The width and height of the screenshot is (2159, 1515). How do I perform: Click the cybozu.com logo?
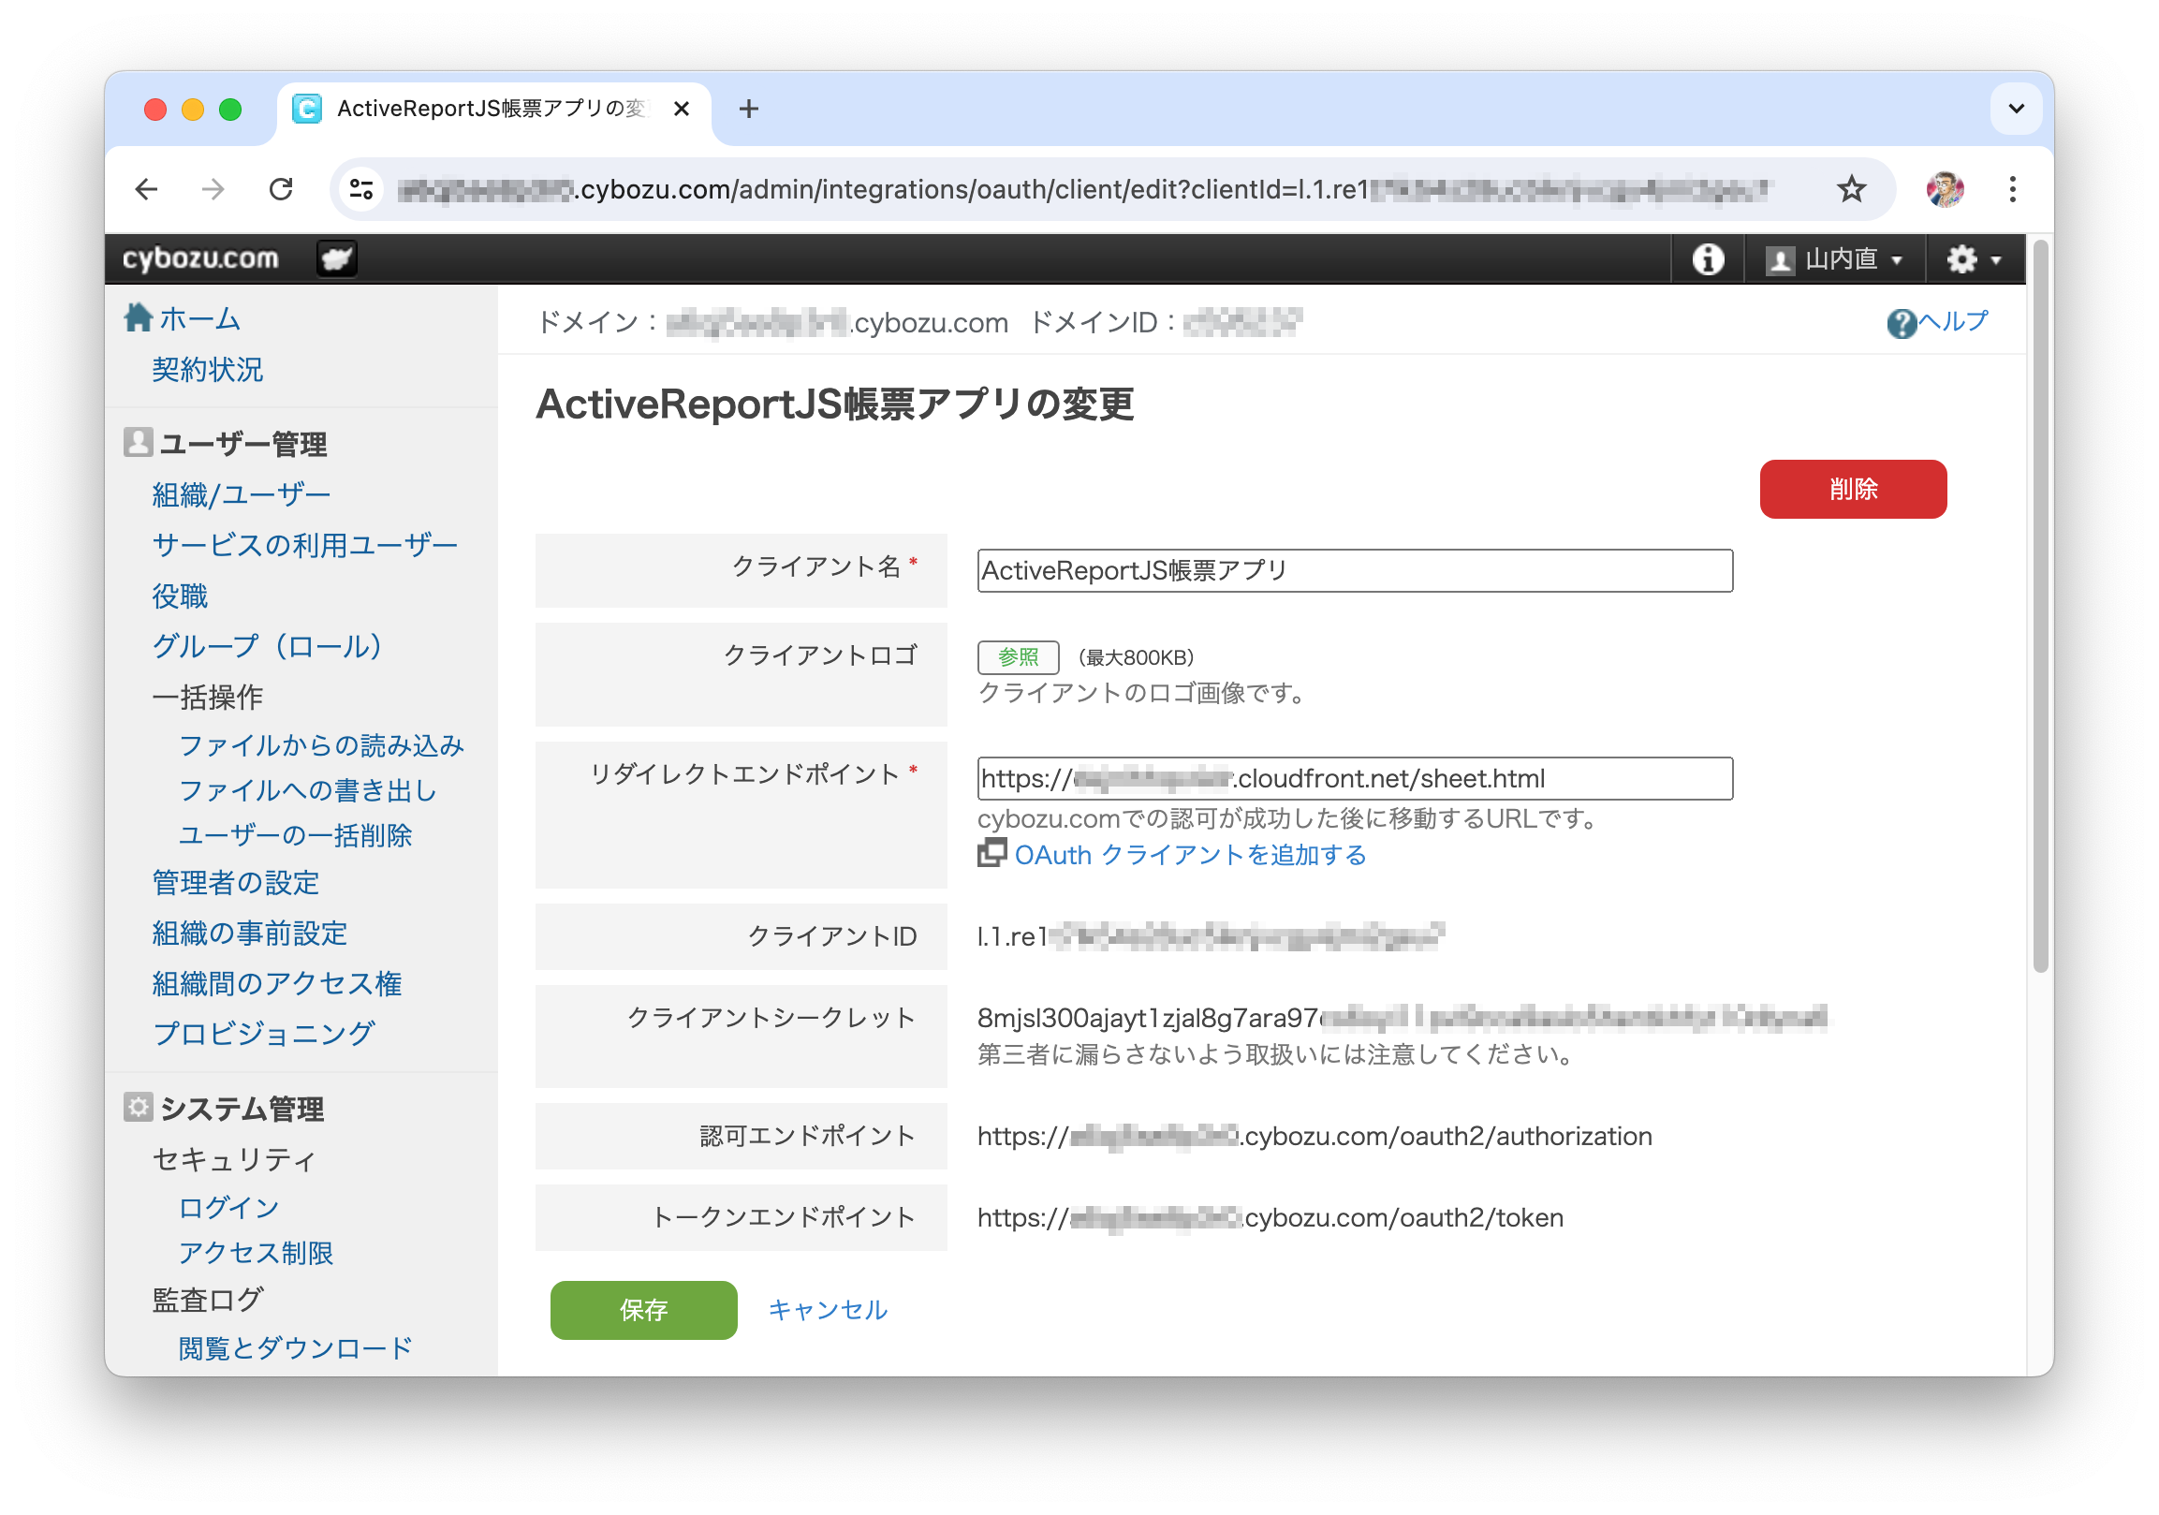click(200, 257)
